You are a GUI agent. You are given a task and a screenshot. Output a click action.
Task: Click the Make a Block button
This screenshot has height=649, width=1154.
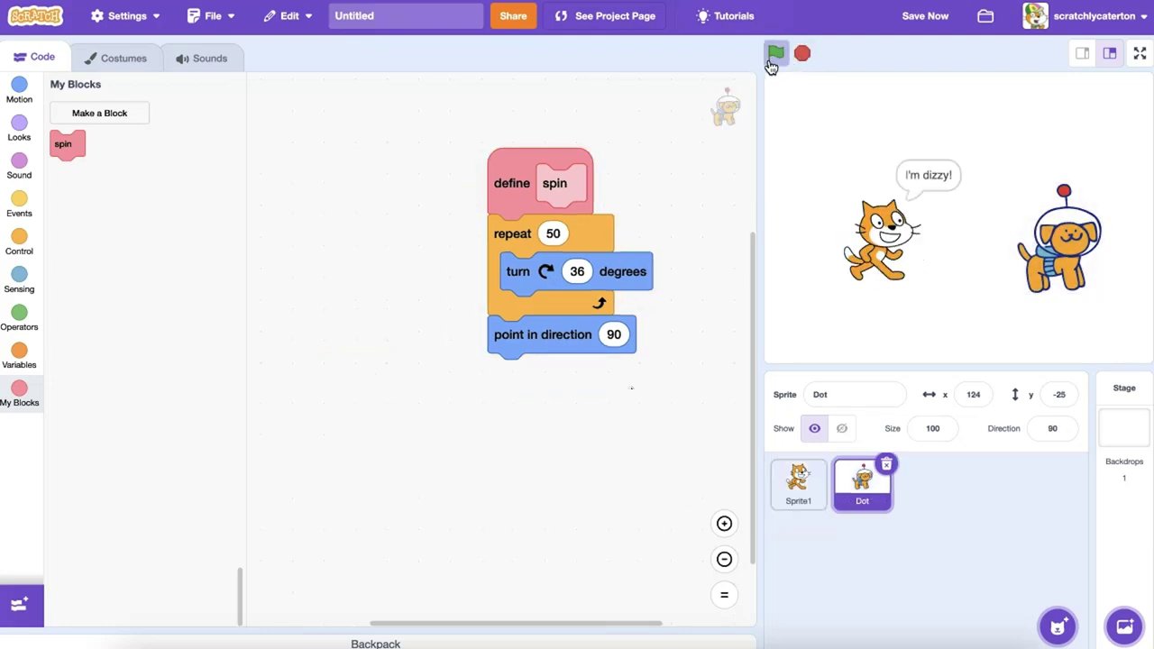pyautogui.click(x=99, y=114)
